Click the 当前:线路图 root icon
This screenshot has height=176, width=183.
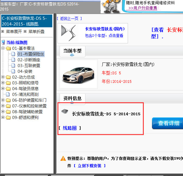(x=3, y=42)
